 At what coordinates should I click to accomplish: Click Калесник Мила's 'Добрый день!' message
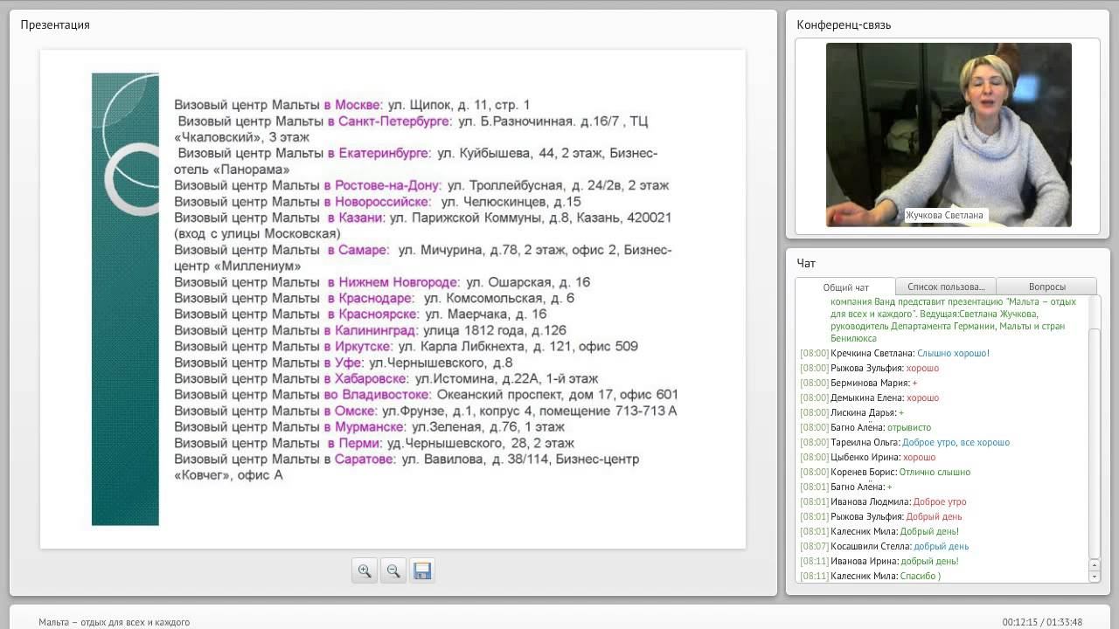pos(879,532)
